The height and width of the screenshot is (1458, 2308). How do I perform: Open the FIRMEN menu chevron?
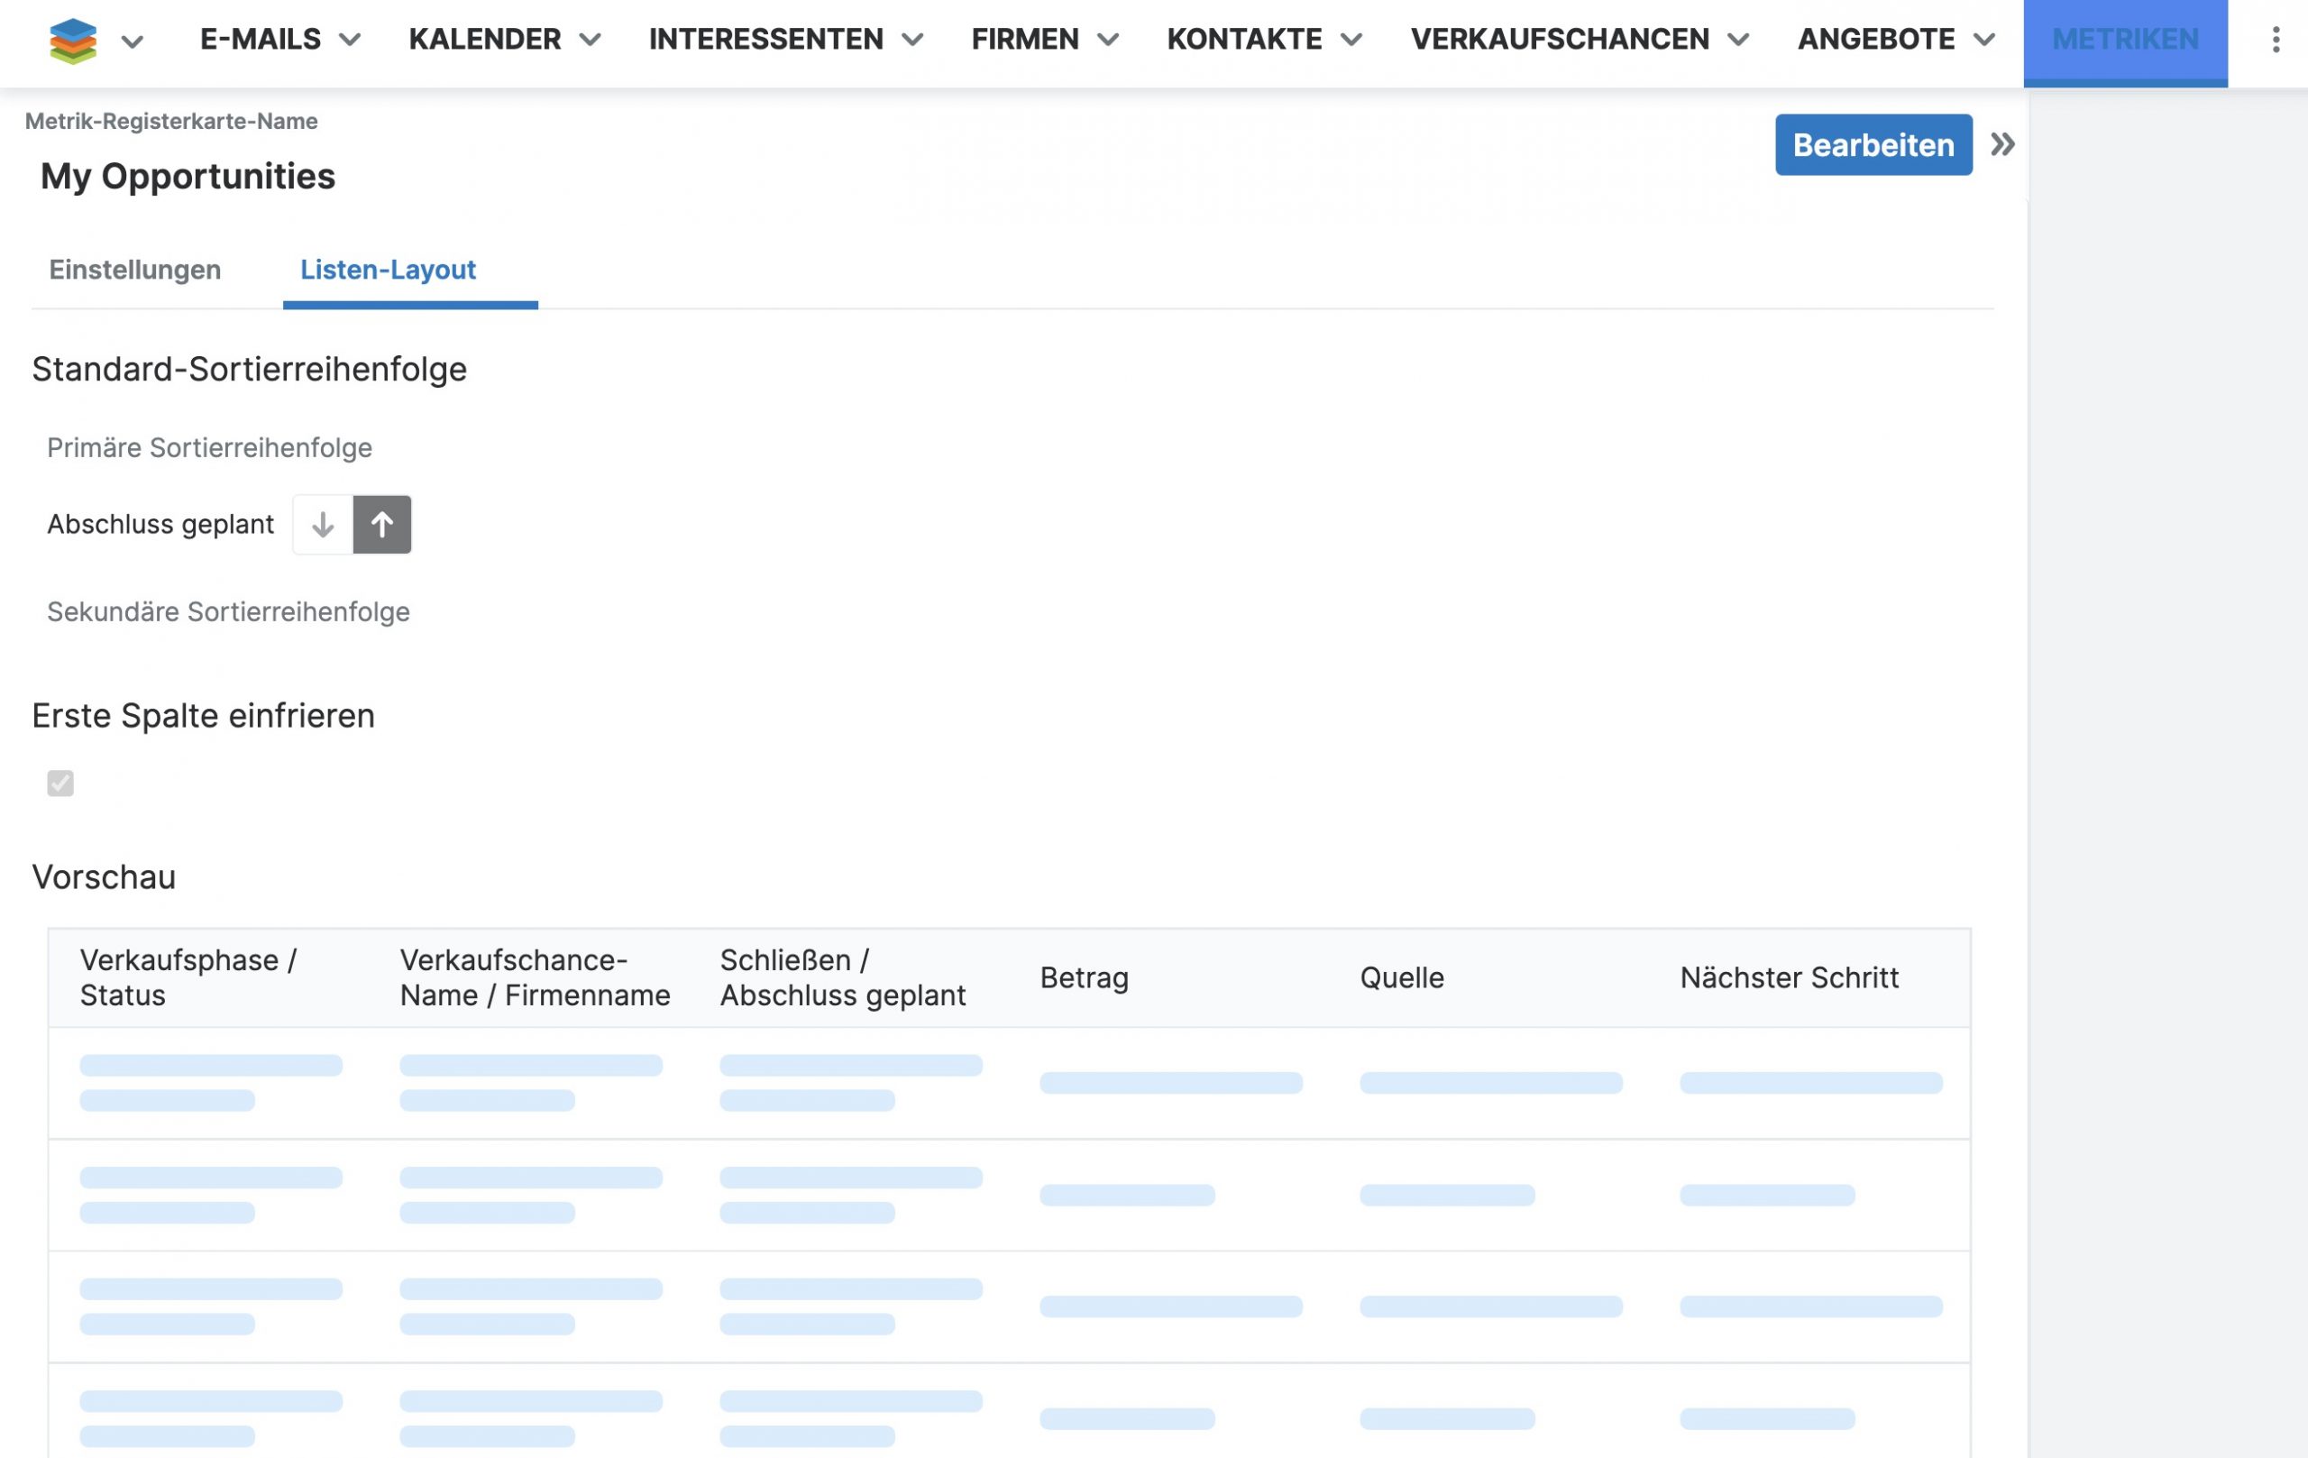(x=1108, y=41)
